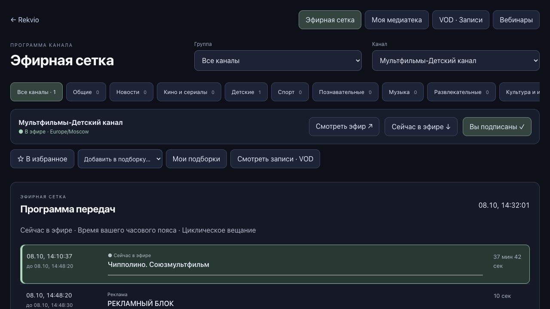The height and width of the screenshot is (309, 550).
Task: Filter by Кино и сериалы category
Action: (189, 92)
